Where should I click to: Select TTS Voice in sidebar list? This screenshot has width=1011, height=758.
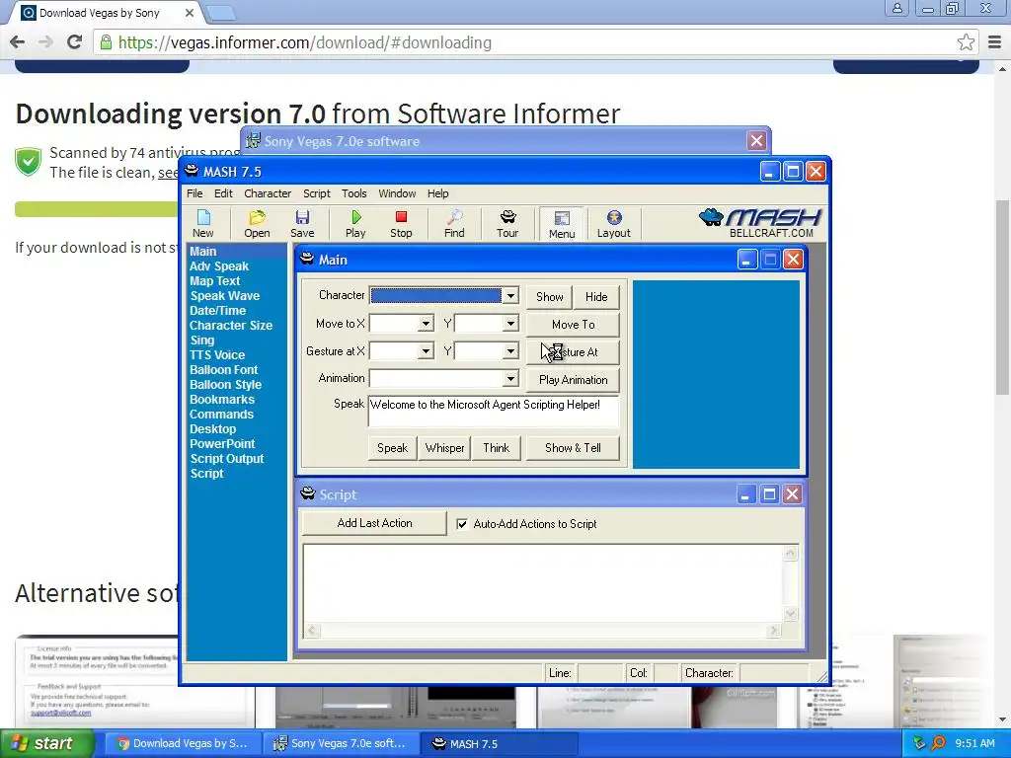click(x=217, y=355)
